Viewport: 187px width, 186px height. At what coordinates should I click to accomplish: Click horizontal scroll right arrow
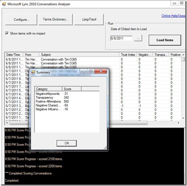(x=179, y=123)
